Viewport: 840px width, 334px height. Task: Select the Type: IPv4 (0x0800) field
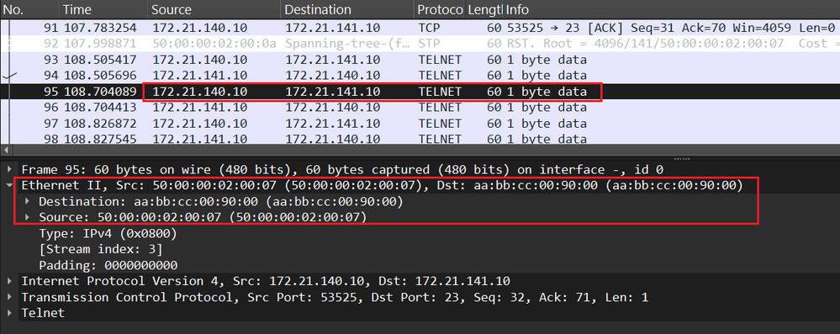click(x=108, y=234)
